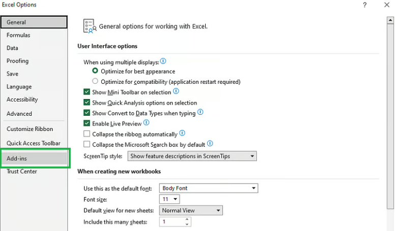Click info icon next to Convert to Data Types

[201, 112]
